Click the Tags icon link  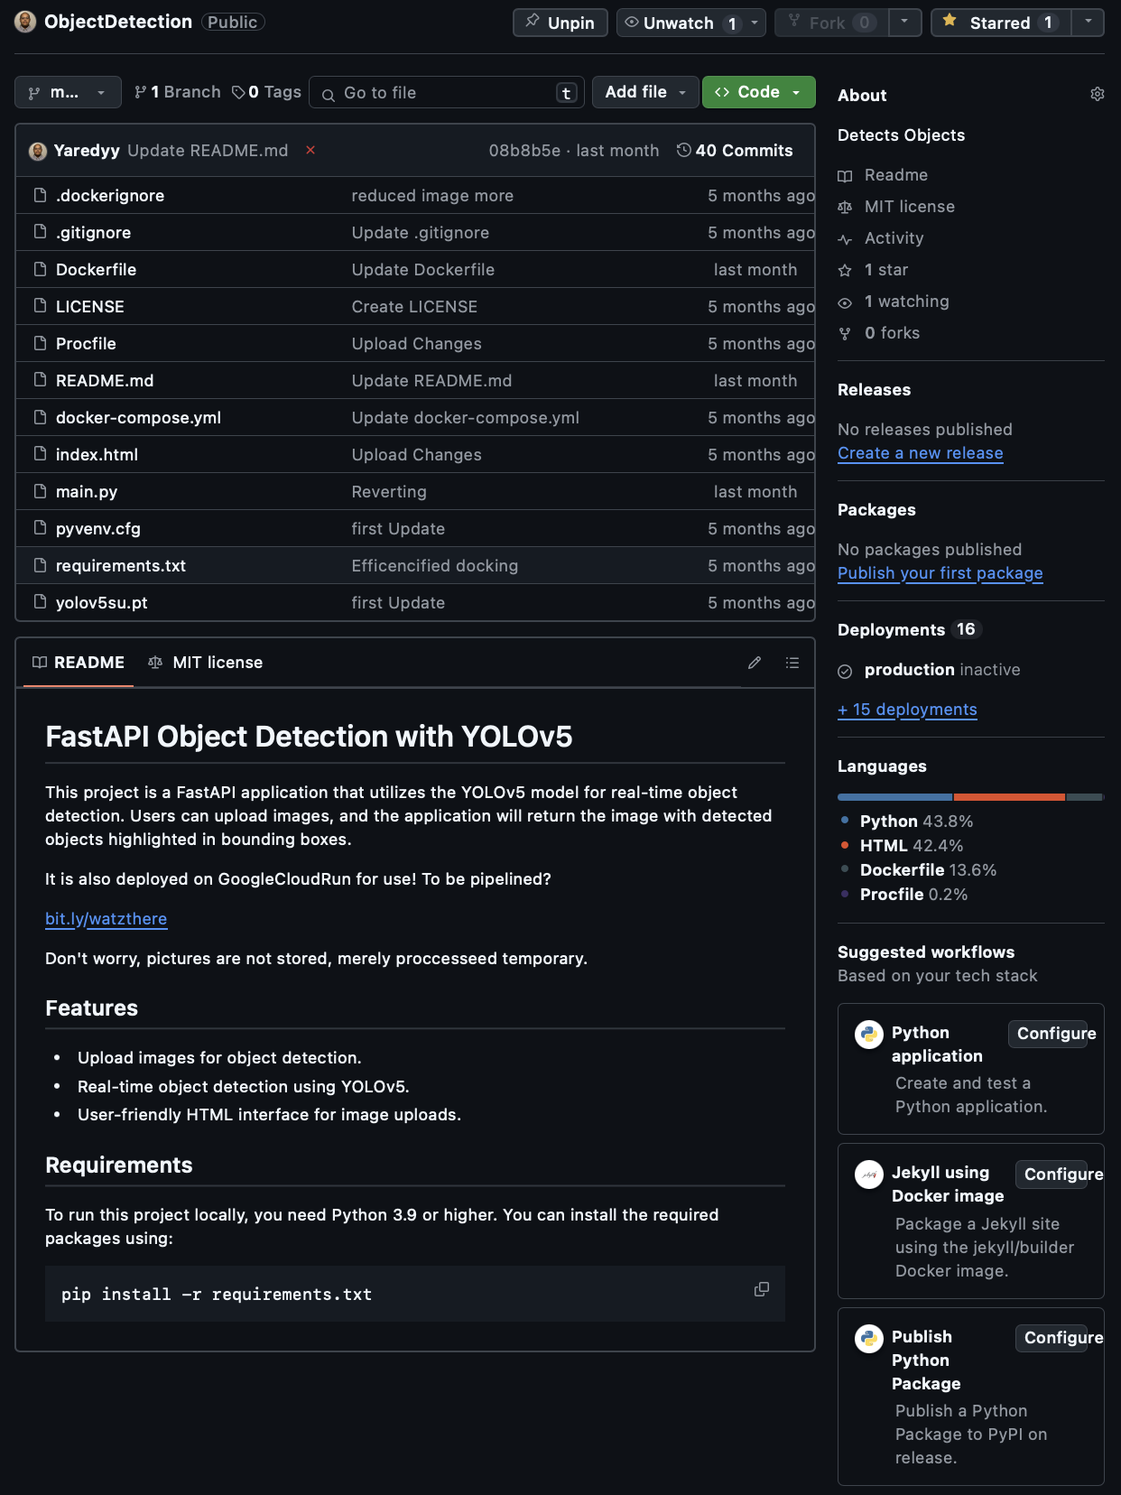coord(266,92)
